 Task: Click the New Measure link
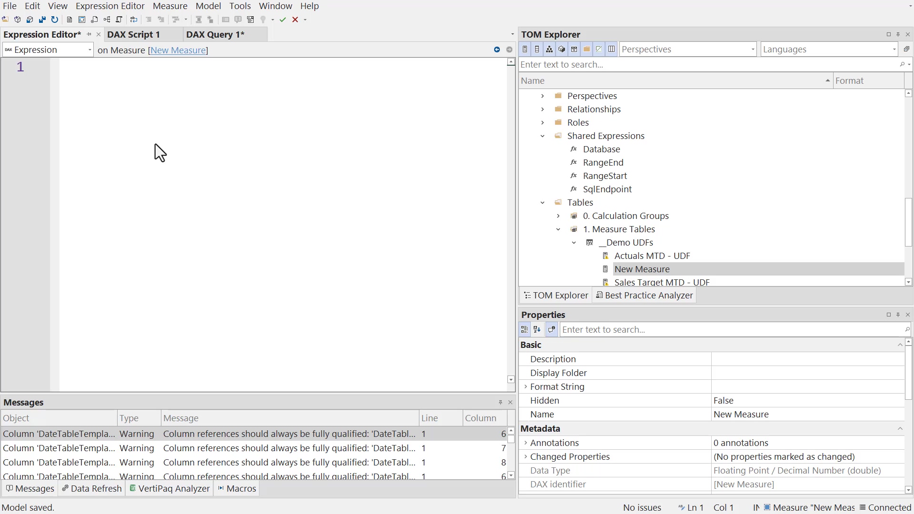tap(178, 50)
